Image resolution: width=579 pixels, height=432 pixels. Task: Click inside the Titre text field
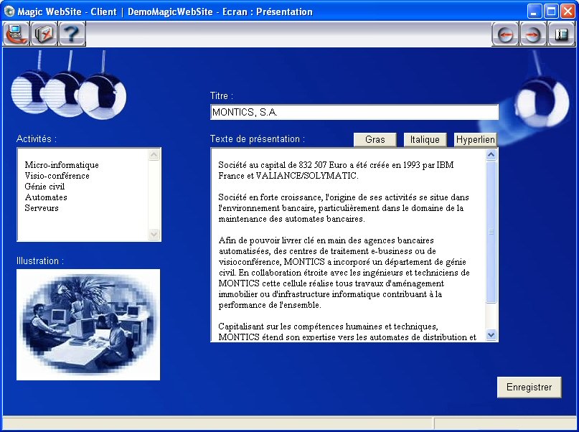pos(354,113)
